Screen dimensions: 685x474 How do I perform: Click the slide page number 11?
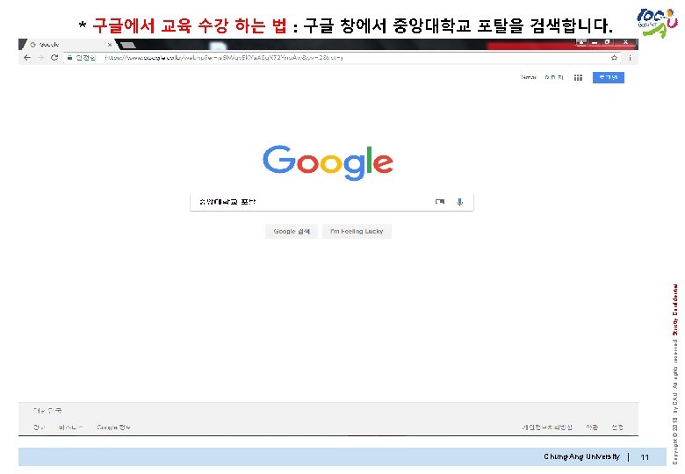pyautogui.click(x=645, y=457)
